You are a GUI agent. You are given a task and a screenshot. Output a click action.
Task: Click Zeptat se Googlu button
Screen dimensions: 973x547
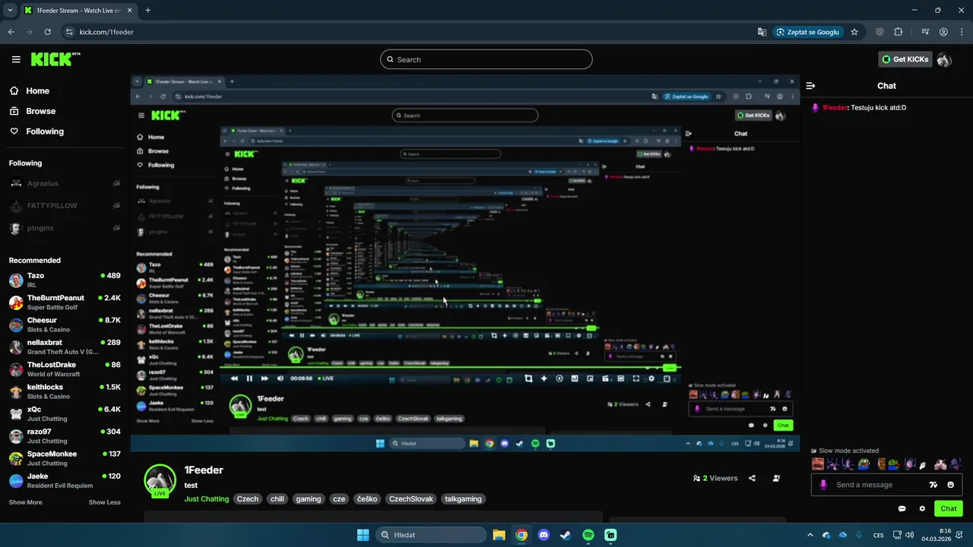[x=809, y=32]
